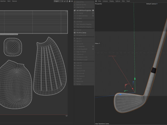Click the UV Rectangularize icon

[75, 49]
